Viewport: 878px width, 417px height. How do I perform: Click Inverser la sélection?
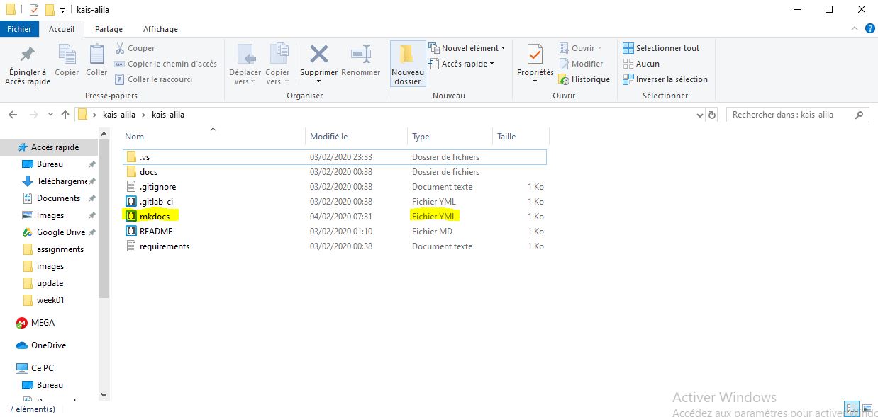point(665,79)
